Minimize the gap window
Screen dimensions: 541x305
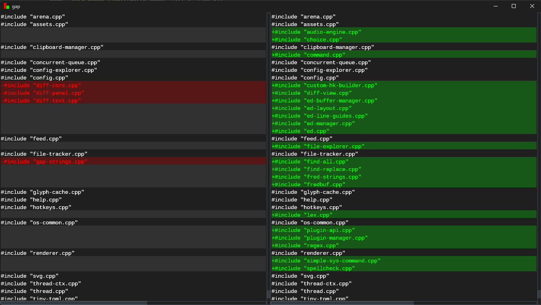click(495, 6)
